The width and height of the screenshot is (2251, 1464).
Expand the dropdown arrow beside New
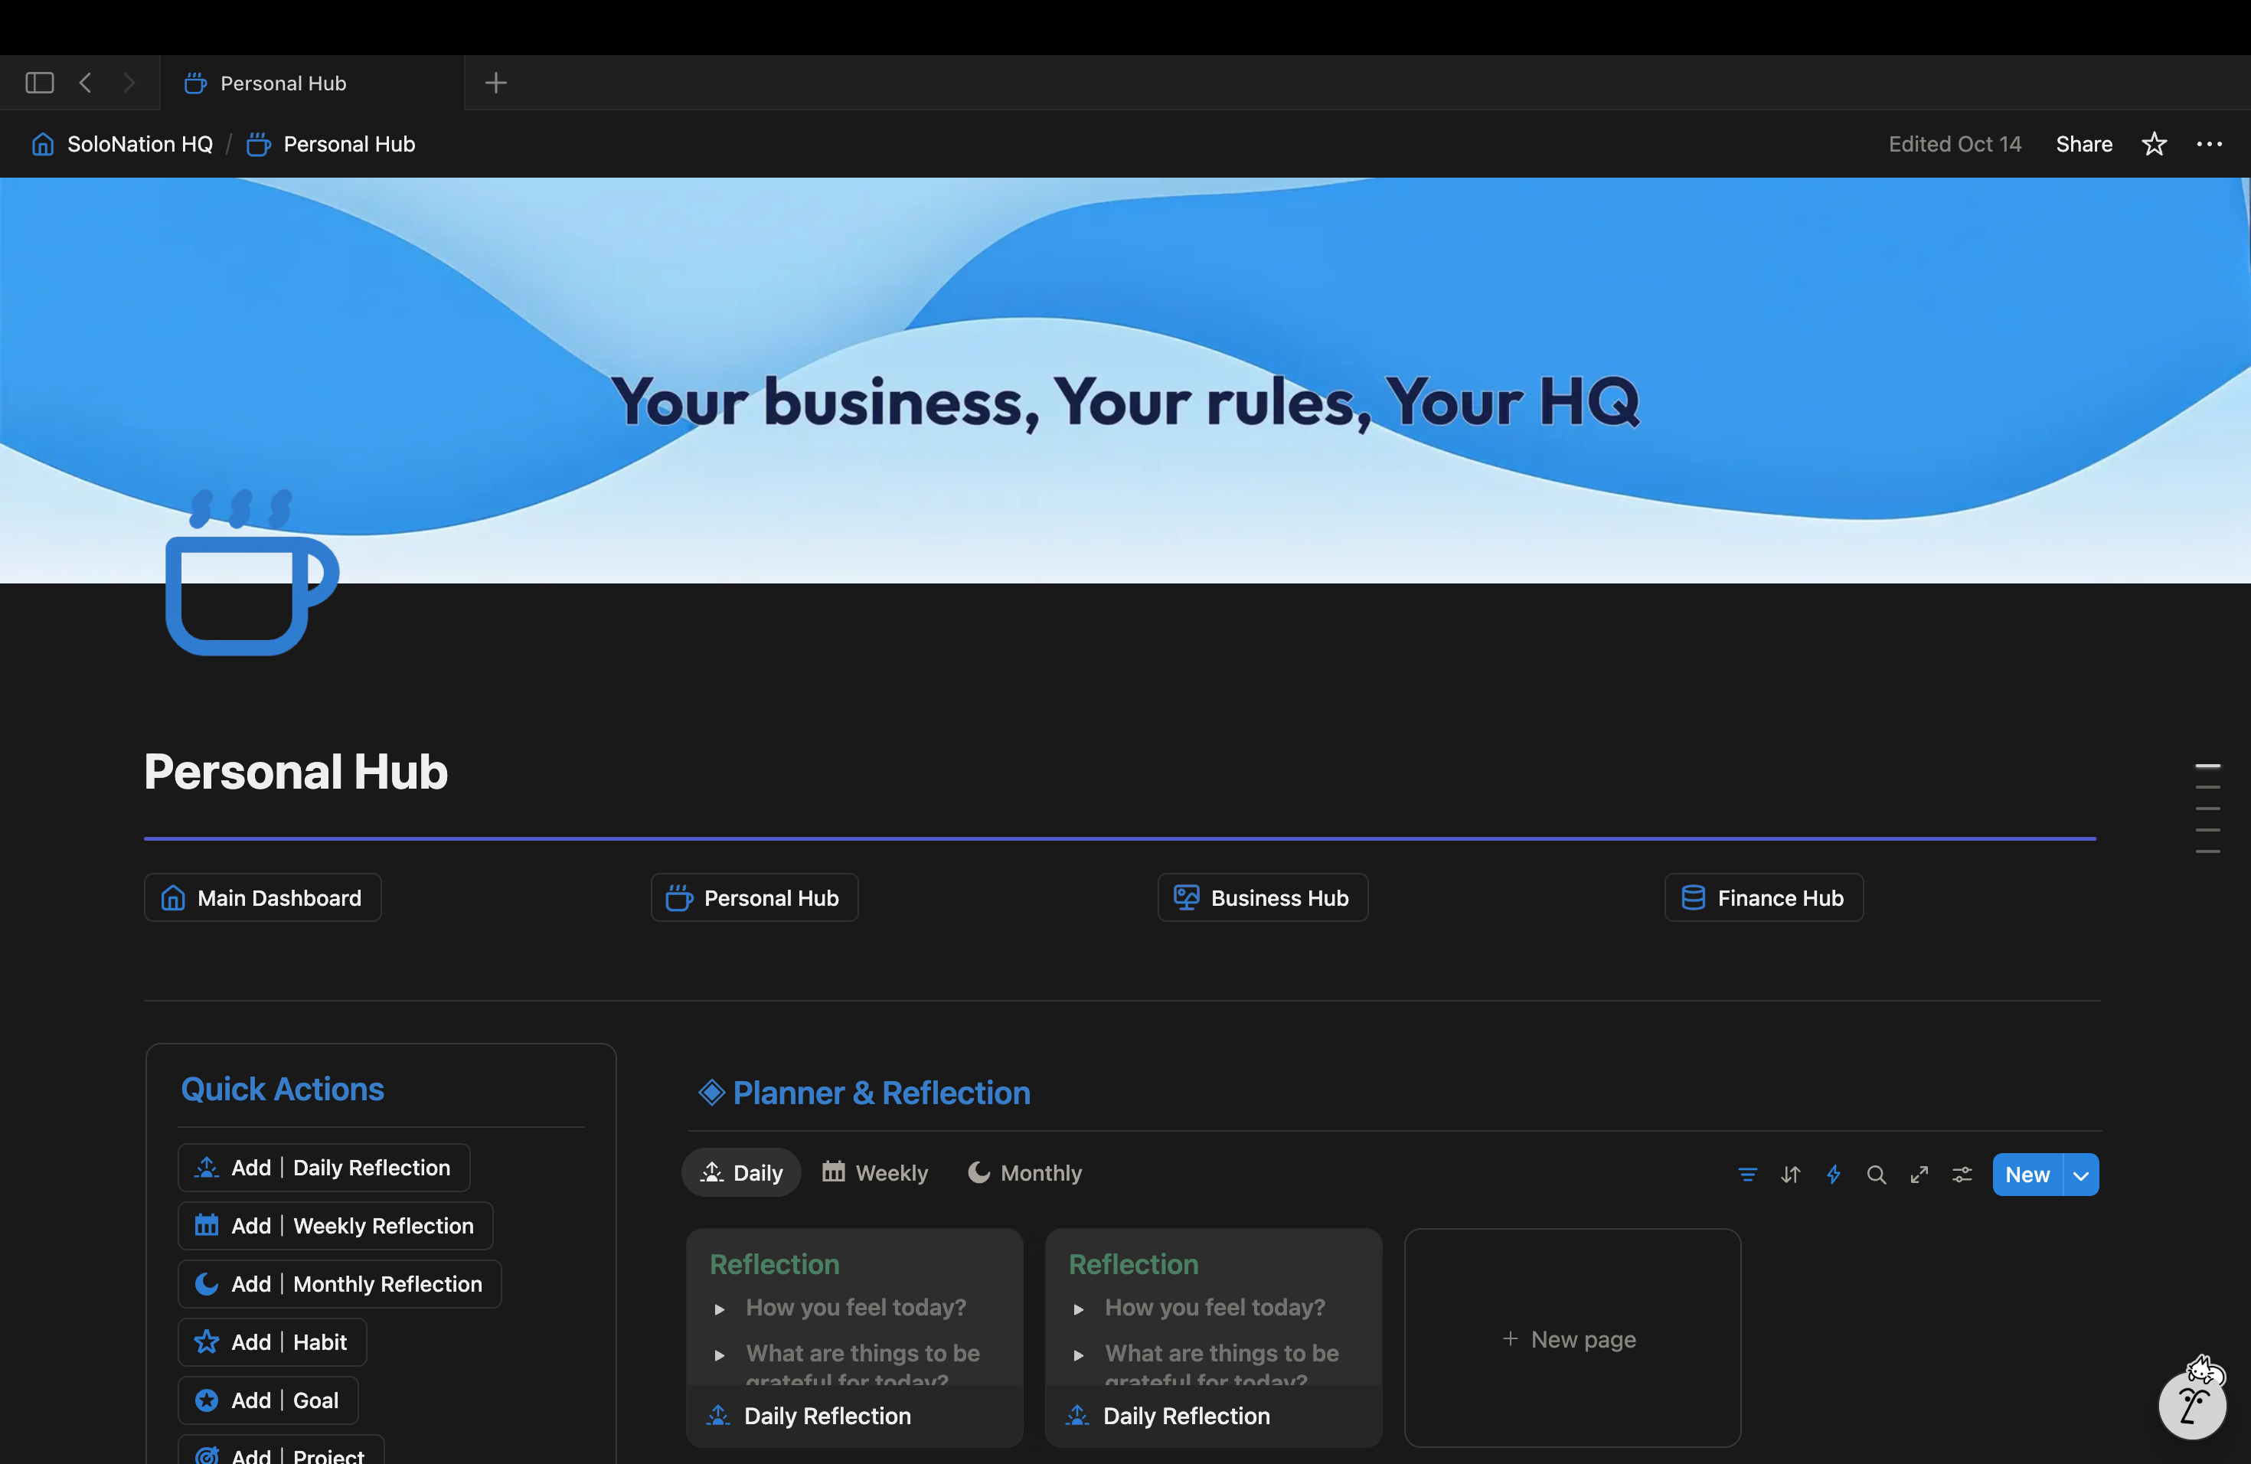[x=2081, y=1175]
